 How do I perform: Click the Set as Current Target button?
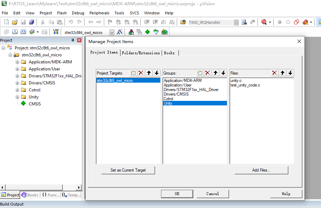128,170
